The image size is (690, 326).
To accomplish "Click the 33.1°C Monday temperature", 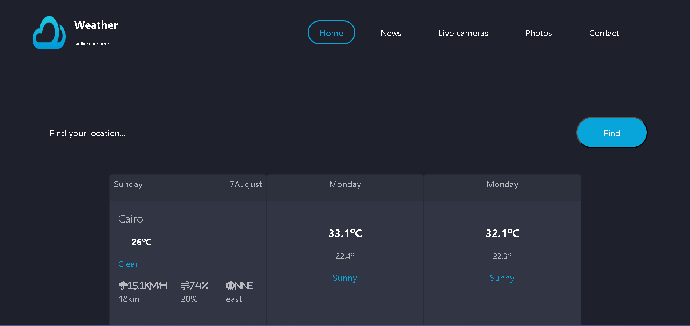I will 345,233.
